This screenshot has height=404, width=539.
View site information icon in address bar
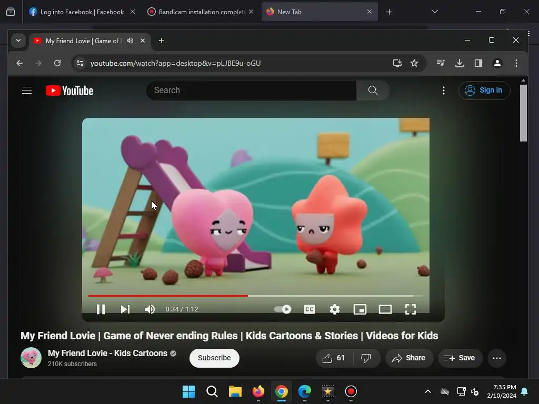tap(80, 63)
